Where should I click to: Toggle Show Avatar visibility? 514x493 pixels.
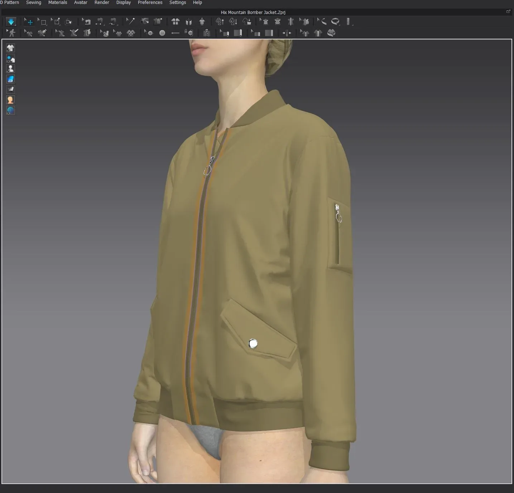point(10,69)
